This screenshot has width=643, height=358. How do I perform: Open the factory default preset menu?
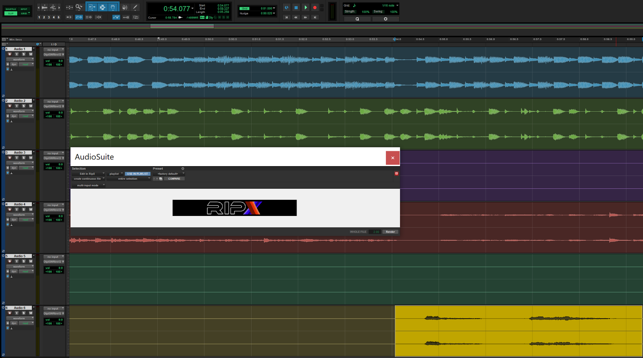pos(169,174)
